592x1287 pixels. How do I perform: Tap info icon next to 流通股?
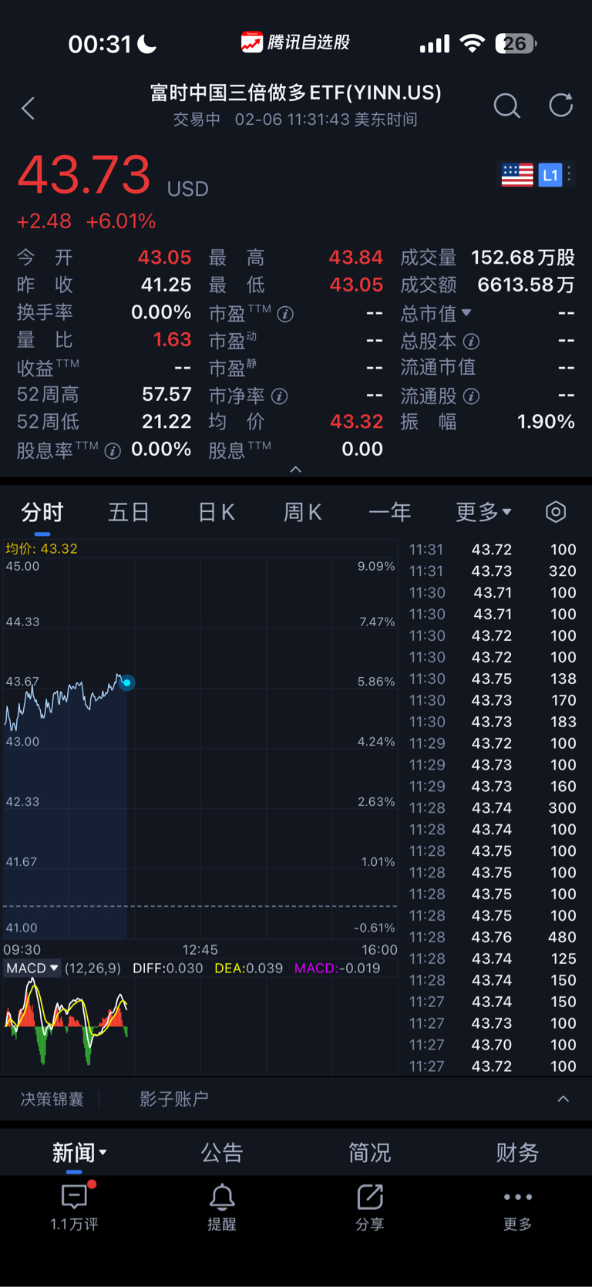tap(471, 396)
